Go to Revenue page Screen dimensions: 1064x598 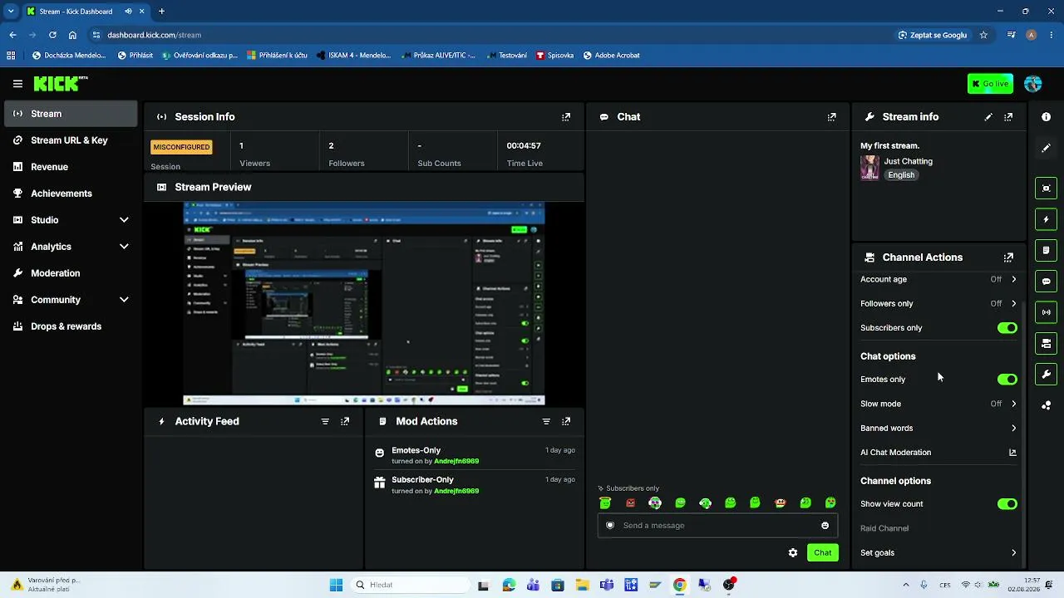(x=71, y=167)
